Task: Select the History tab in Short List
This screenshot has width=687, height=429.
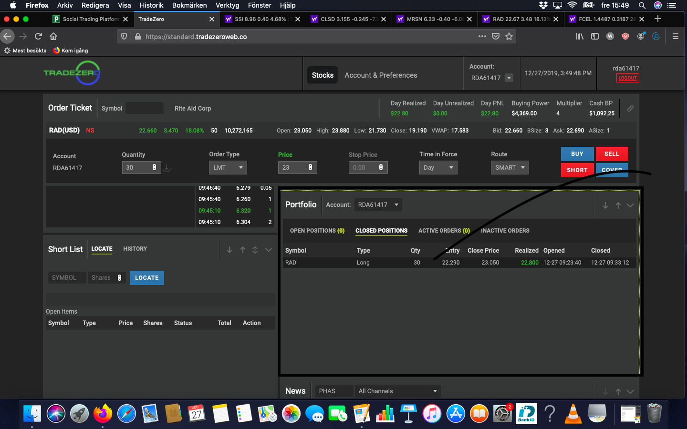Action: pyautogui.click(x=135, y=249)
